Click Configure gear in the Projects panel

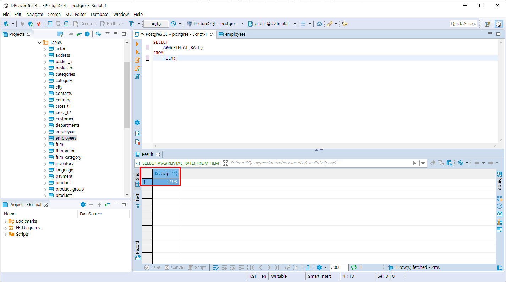point(87,34)
